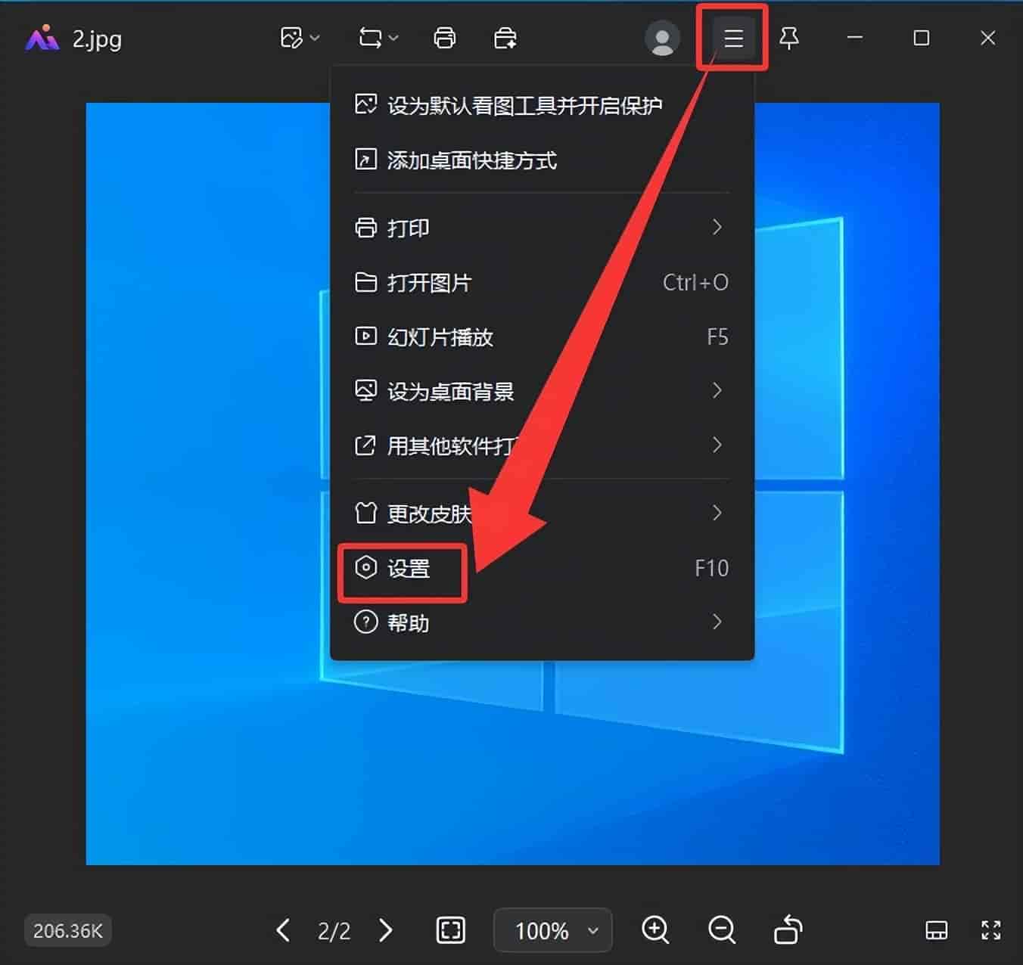
Task: Open 更改皮肤 skin submenu
Action: pyautogui.click(x=542, y=514)
